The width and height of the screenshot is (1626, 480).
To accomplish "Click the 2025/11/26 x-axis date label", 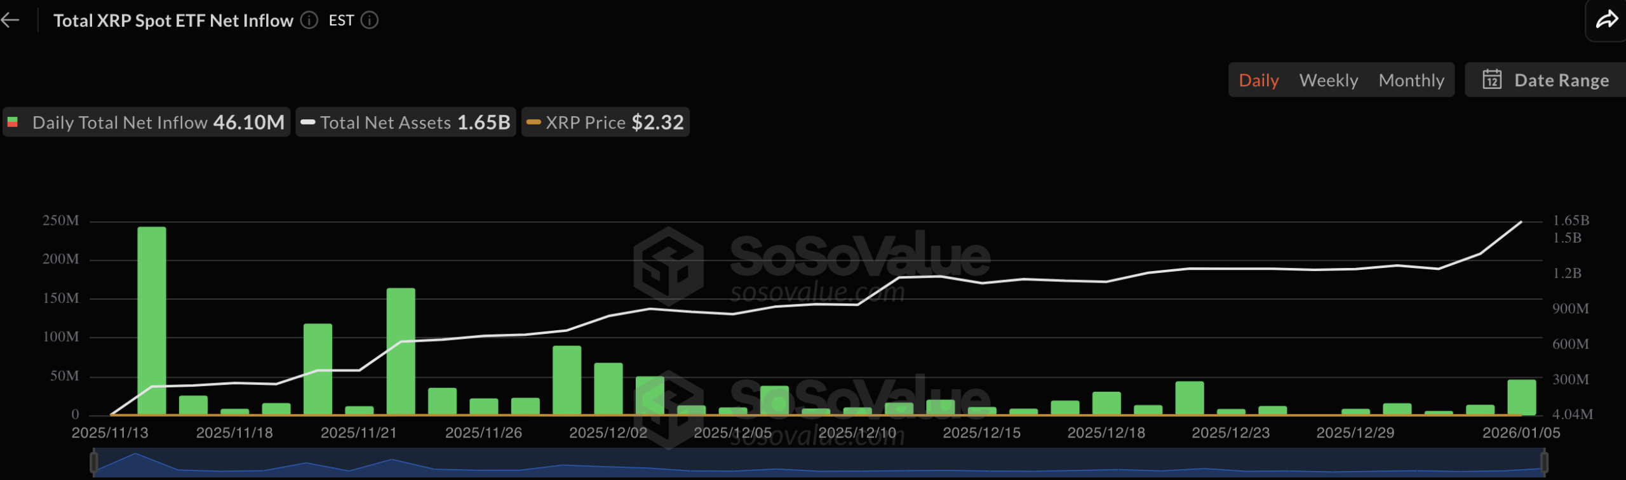I will (483, 432).
